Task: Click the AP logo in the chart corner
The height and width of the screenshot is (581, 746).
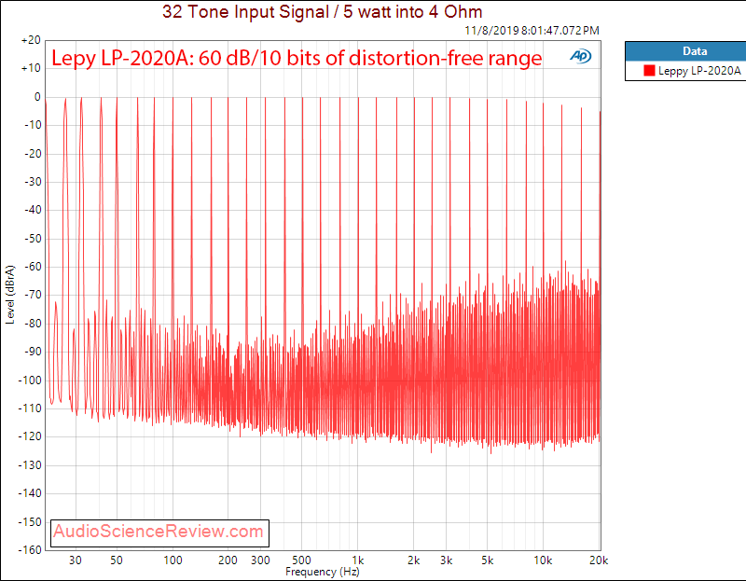Action: tap(580, 56)
